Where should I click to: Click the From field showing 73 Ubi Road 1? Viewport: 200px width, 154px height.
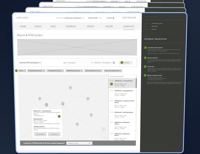click(x=78, y=63)
